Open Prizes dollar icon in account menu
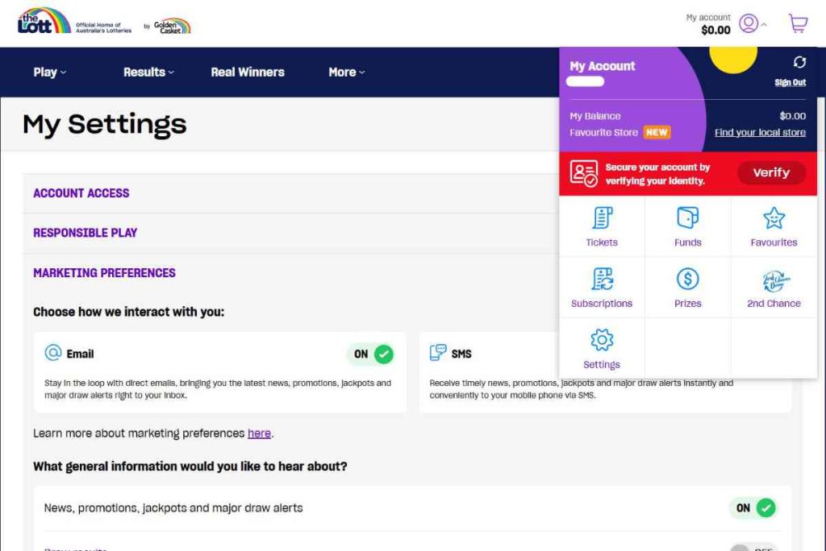The width and height of the screenshot is (826, 551). pyautogui.click(x=687, y=288)
